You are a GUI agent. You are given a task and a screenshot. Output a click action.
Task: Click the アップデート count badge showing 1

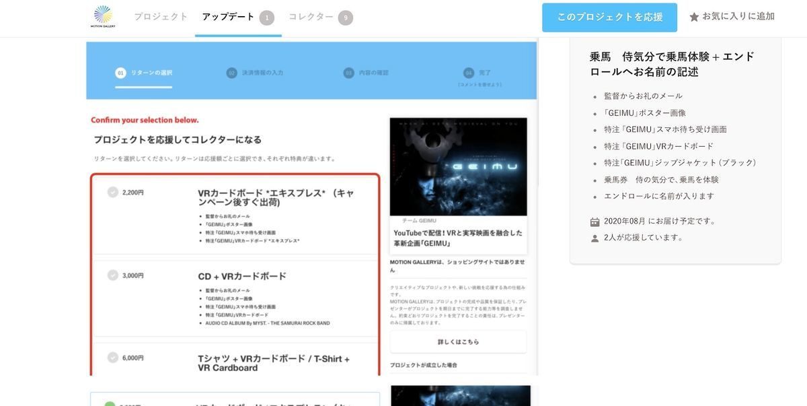[x=267, y=18]
